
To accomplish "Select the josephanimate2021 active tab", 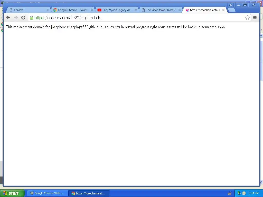I will 205,10.
